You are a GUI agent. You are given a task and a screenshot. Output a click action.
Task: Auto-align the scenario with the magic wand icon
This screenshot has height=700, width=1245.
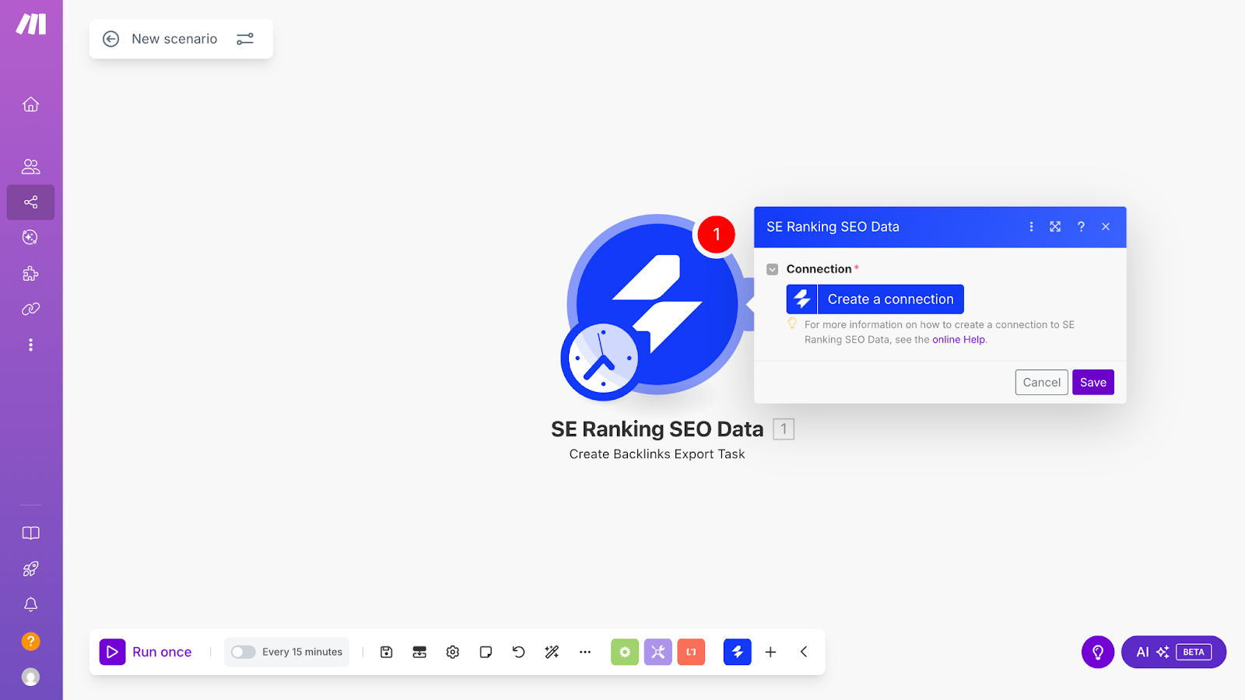point(552,652)
